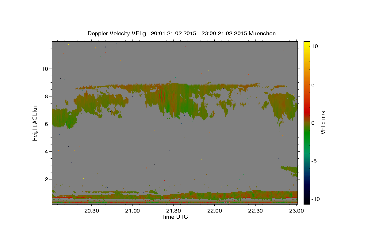368x245 pixels.
Task: Click the 22:00 time tick label
Action: (214, 211)
